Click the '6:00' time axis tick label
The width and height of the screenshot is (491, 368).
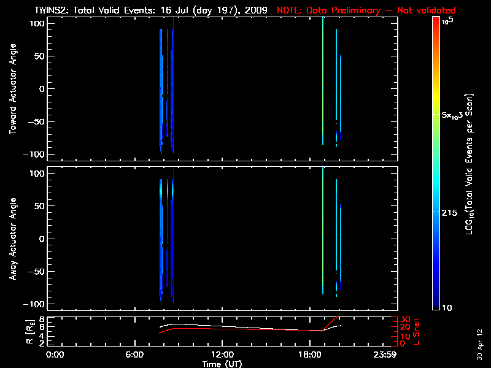pyautogui.click(x=138, y=355)
